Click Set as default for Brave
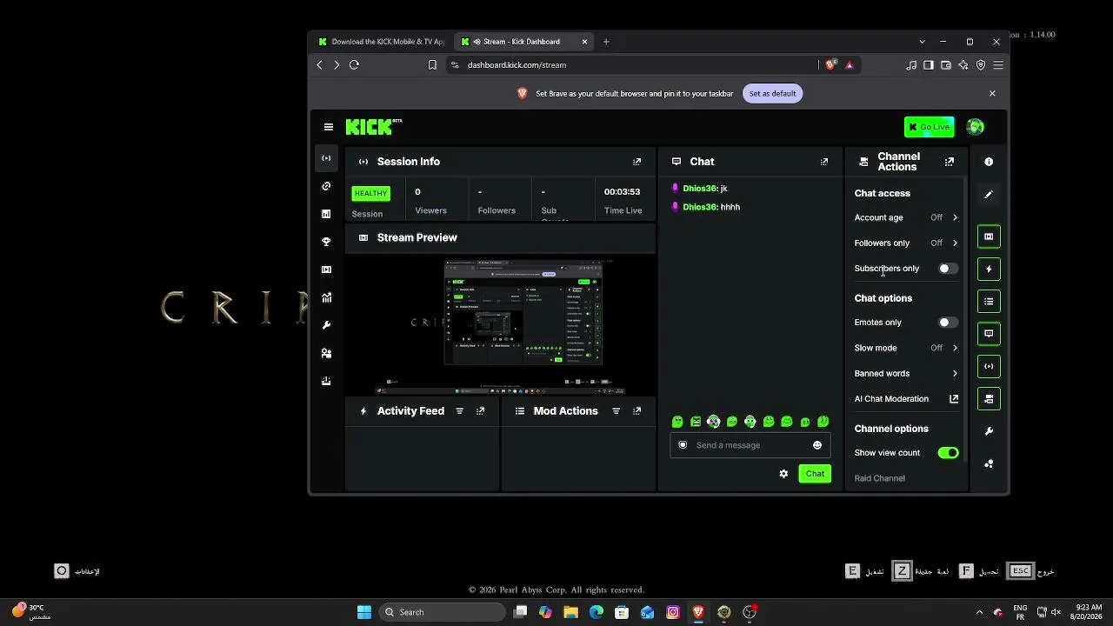This screenshot has width=1113, height=626. [772, 94]
